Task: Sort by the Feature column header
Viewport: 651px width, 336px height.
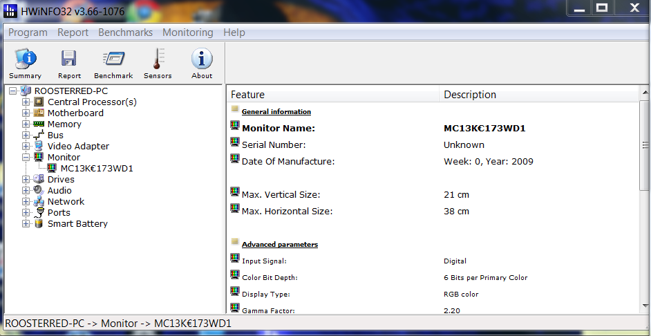Action: 333,95
